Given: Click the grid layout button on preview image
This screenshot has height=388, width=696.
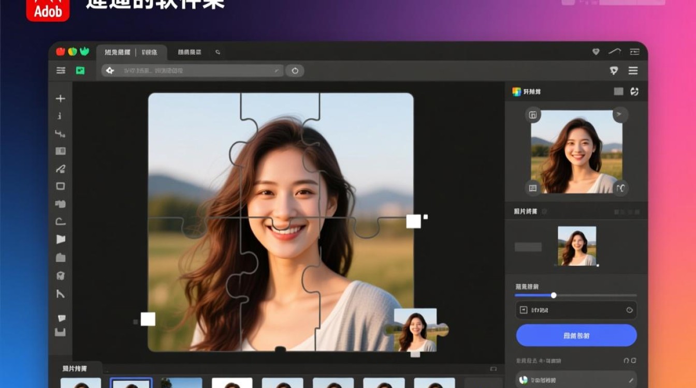Looking at the screenshot, I should click(x=533, y=114).
